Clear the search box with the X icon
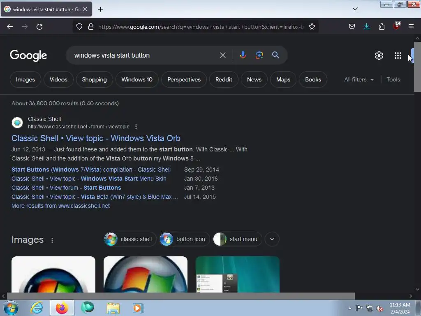 click(222, 55)
